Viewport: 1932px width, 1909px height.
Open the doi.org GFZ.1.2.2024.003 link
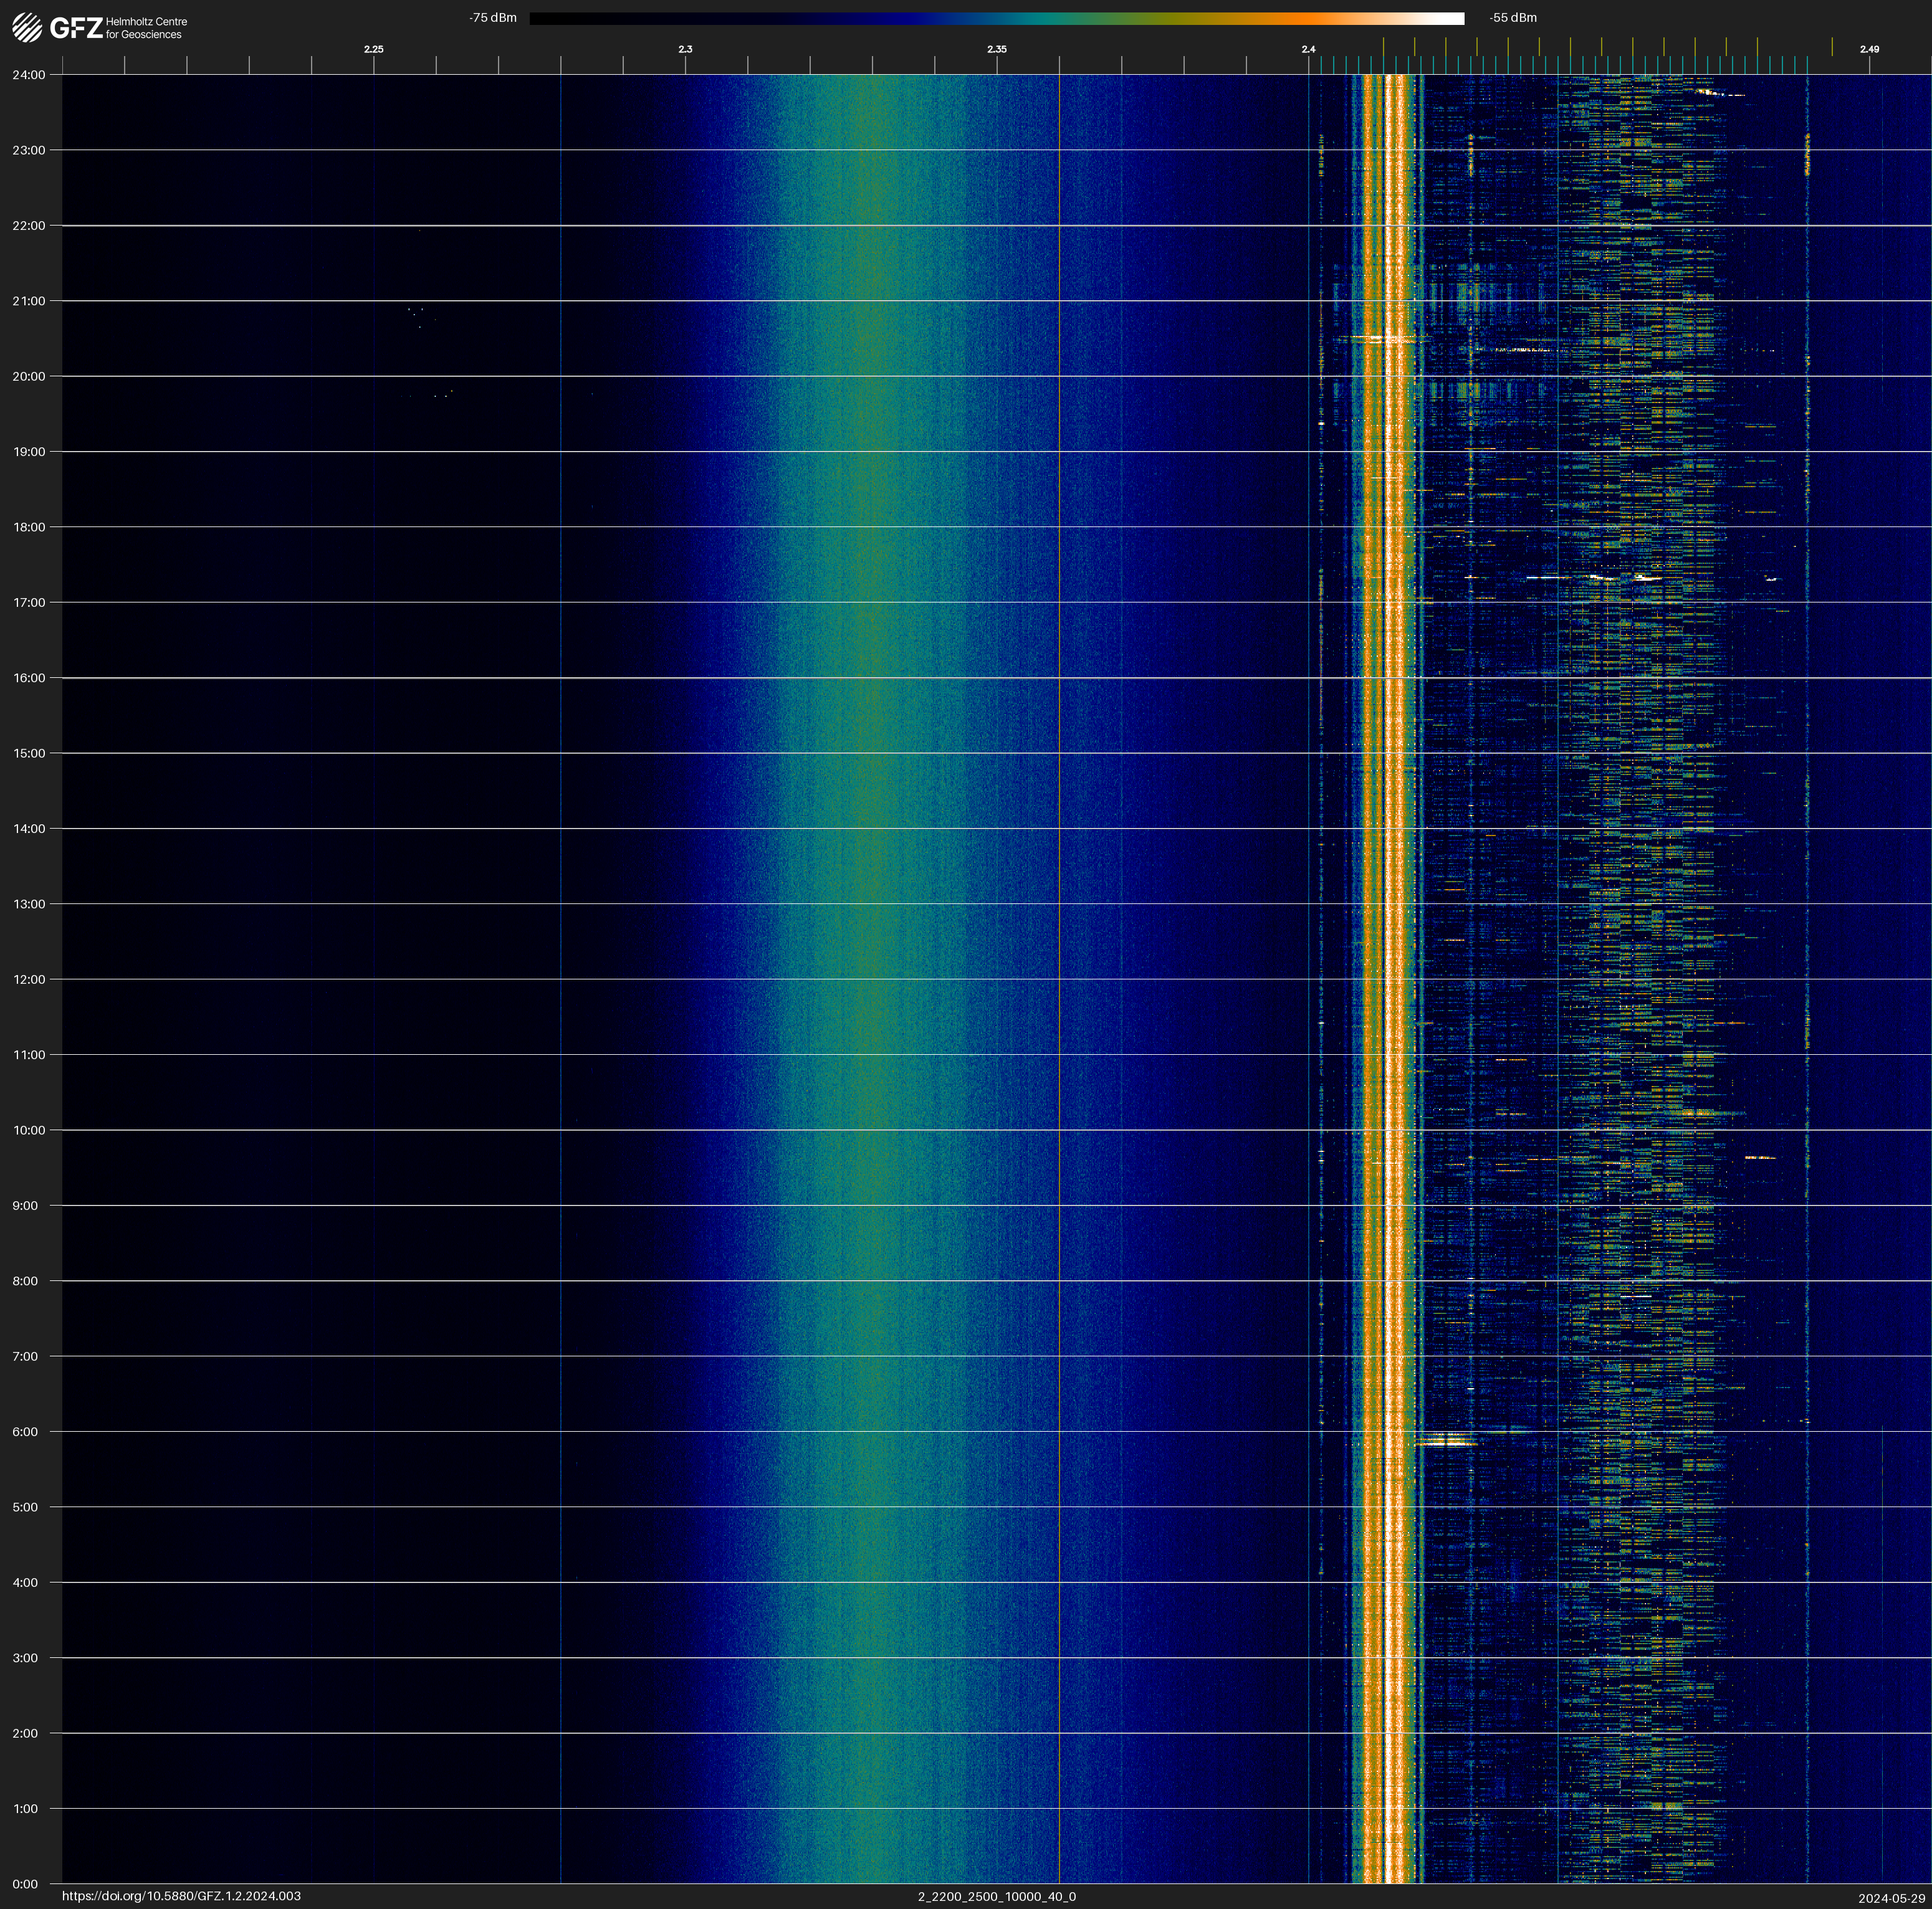point(181,1896)
